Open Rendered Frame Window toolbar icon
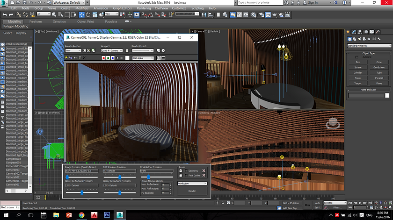This screenshot has height=220, width=393. 268,15
